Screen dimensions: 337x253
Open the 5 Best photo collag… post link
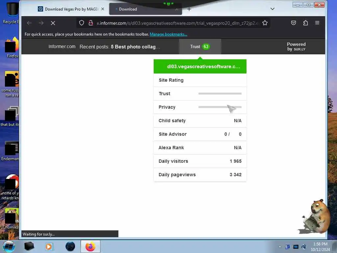(x=135, y=47)
